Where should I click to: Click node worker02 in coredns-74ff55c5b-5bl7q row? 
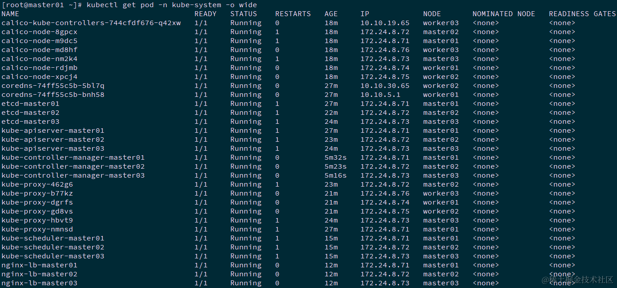pos(441,86)
